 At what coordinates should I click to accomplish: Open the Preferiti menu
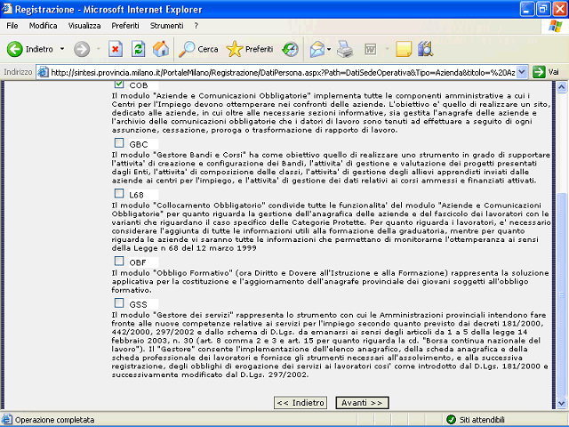(125, 26)
